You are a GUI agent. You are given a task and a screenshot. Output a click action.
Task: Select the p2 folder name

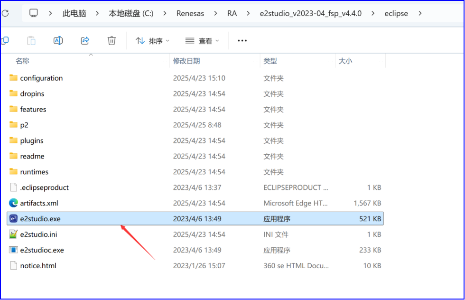tap(24, 125)
